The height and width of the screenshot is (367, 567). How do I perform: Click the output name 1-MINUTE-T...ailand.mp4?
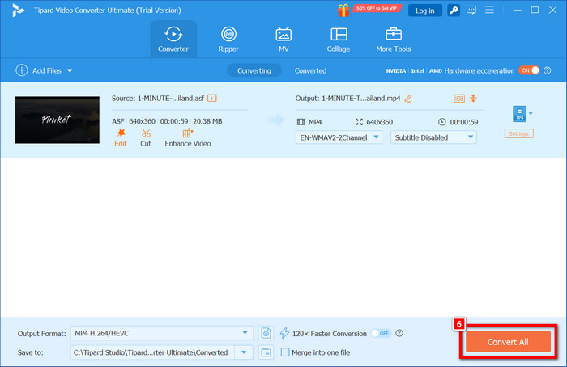click(361, 98)
